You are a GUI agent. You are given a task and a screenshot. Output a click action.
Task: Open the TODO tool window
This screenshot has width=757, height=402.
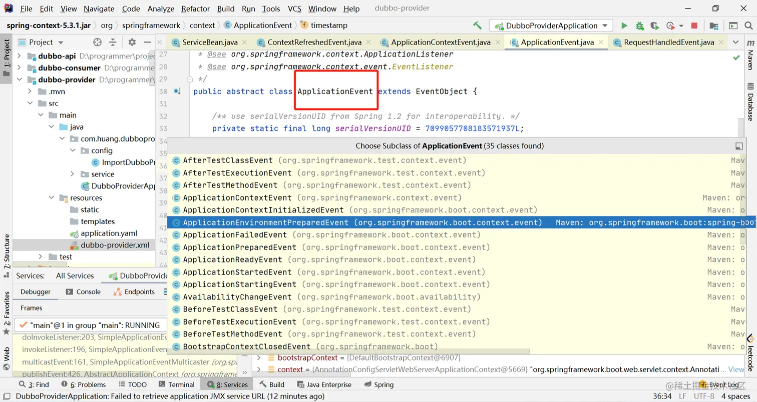[x=132, y=384]
